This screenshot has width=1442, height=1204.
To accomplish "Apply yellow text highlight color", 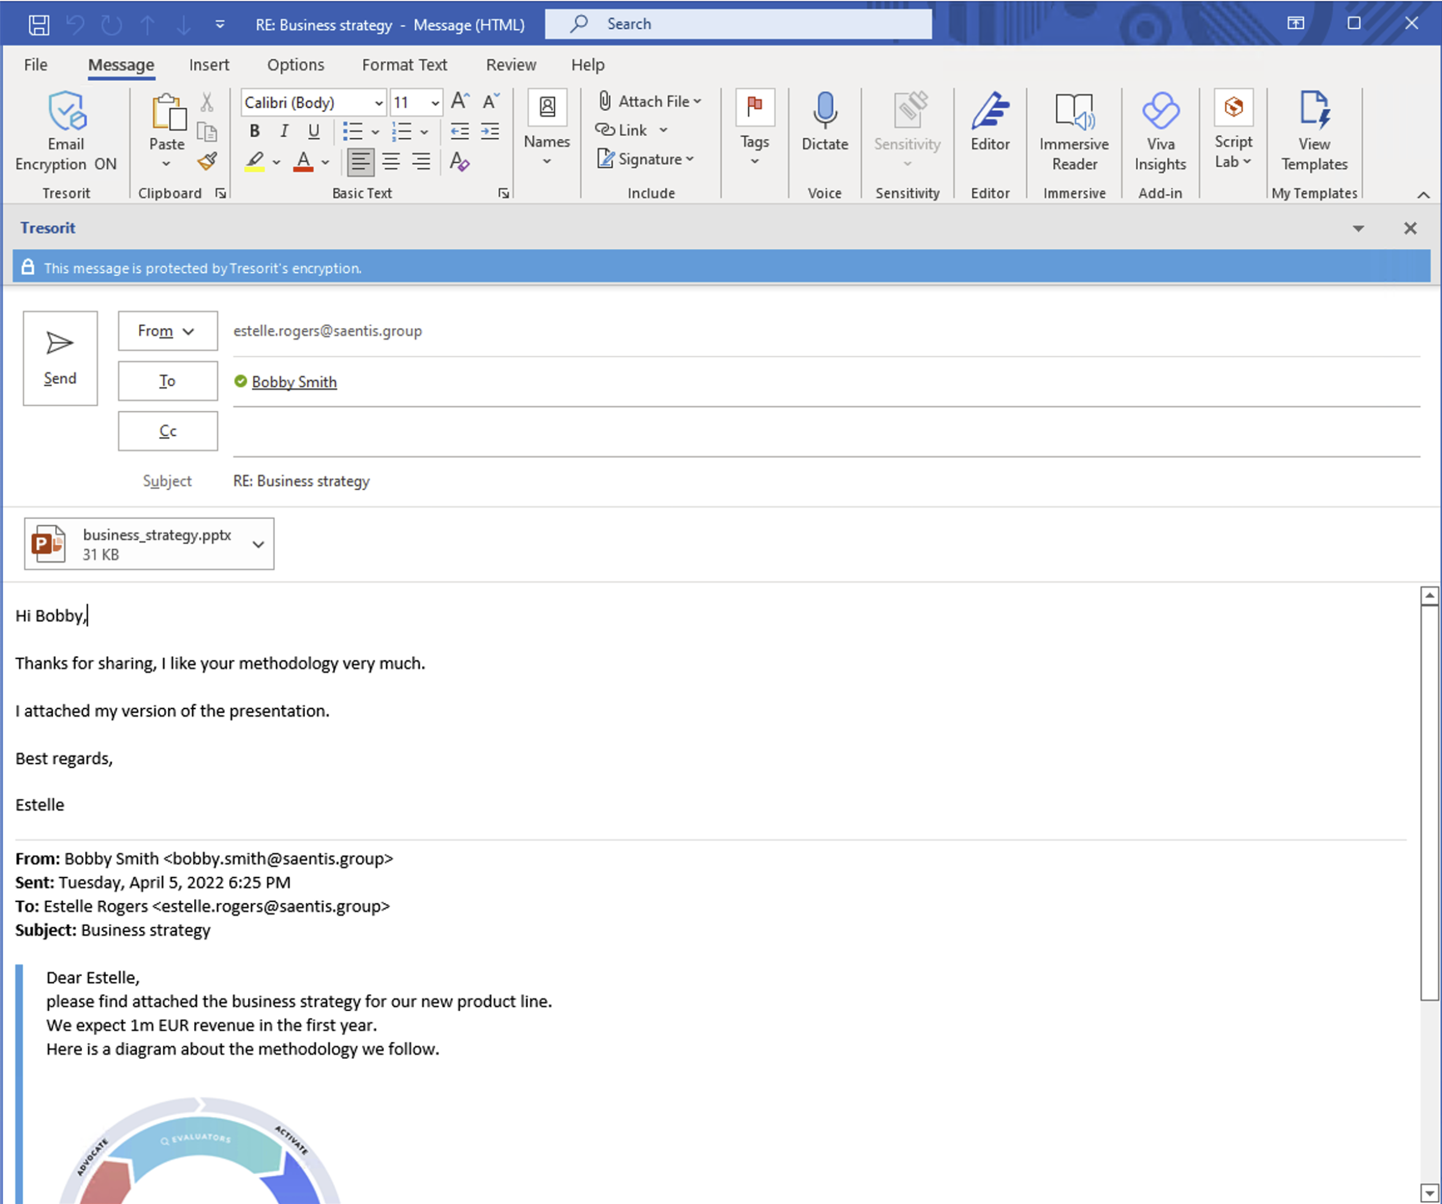I will pyautogui.click(x=255, y=162).
